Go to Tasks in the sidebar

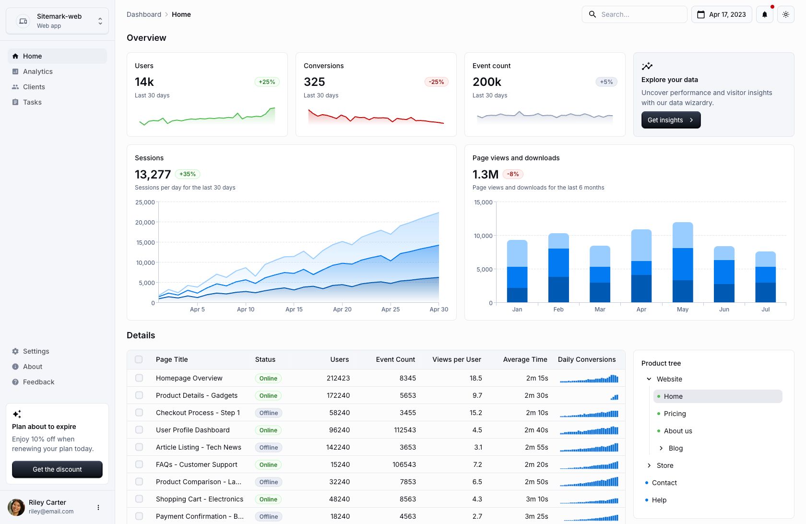pos(32,102)
